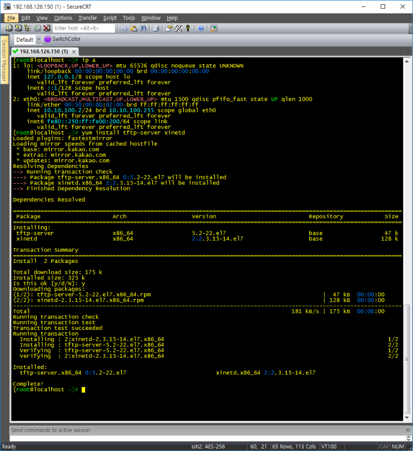Open Find with the binoculars icon
The width and height of the screenshot is (413, 451).
142,28
